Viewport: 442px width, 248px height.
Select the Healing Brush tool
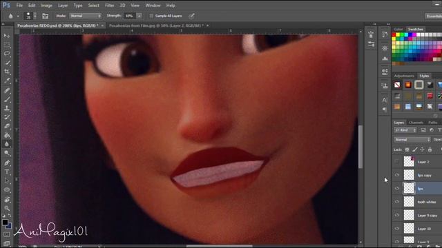coord(7,90)
